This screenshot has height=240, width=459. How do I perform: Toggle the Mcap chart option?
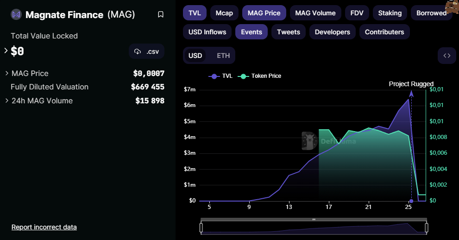click(224, 13)
